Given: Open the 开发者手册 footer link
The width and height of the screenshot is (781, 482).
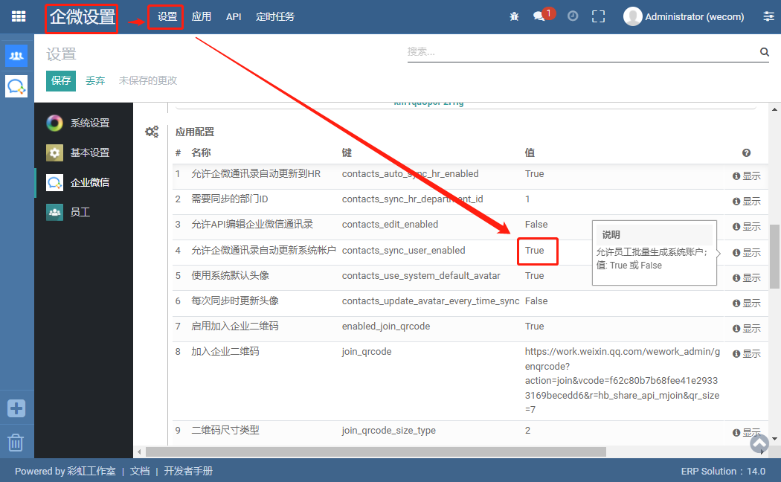Looking at the screenshot, I should 188,471.
